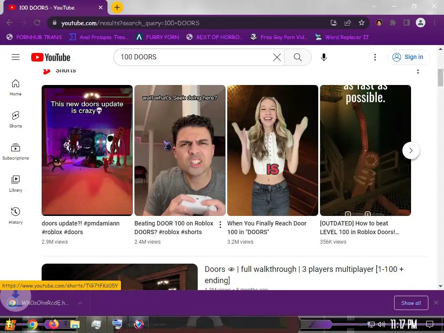The image size is (444, 333).
Task: Select the 100 DOORS - YouTube tab
Action: click(x=54, y=8)
